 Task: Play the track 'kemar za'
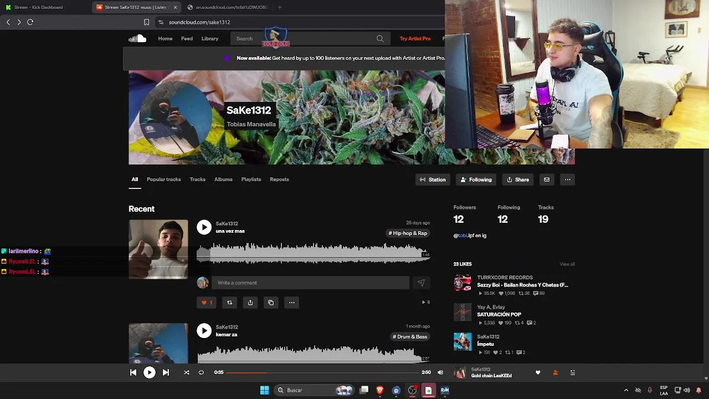point(204,331)
